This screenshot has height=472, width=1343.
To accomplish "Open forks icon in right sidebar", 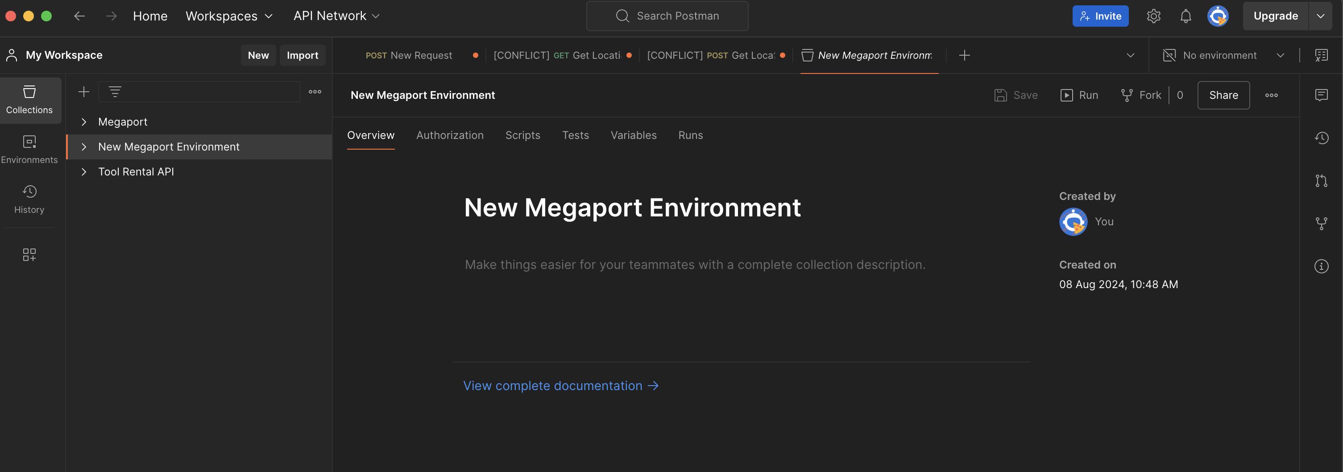I will click(1321, 224).
